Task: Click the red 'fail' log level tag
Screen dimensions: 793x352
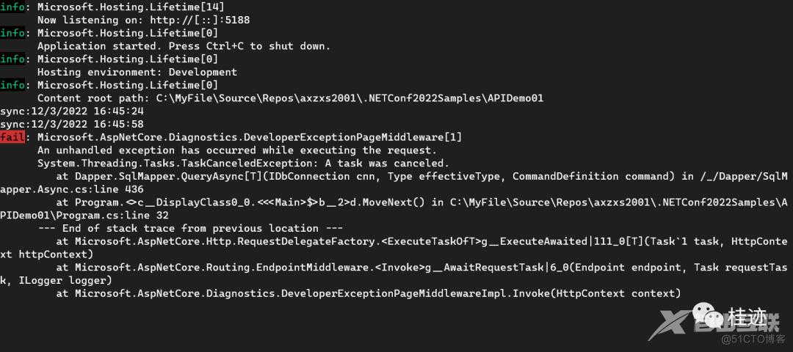Action: coord(12,137)
